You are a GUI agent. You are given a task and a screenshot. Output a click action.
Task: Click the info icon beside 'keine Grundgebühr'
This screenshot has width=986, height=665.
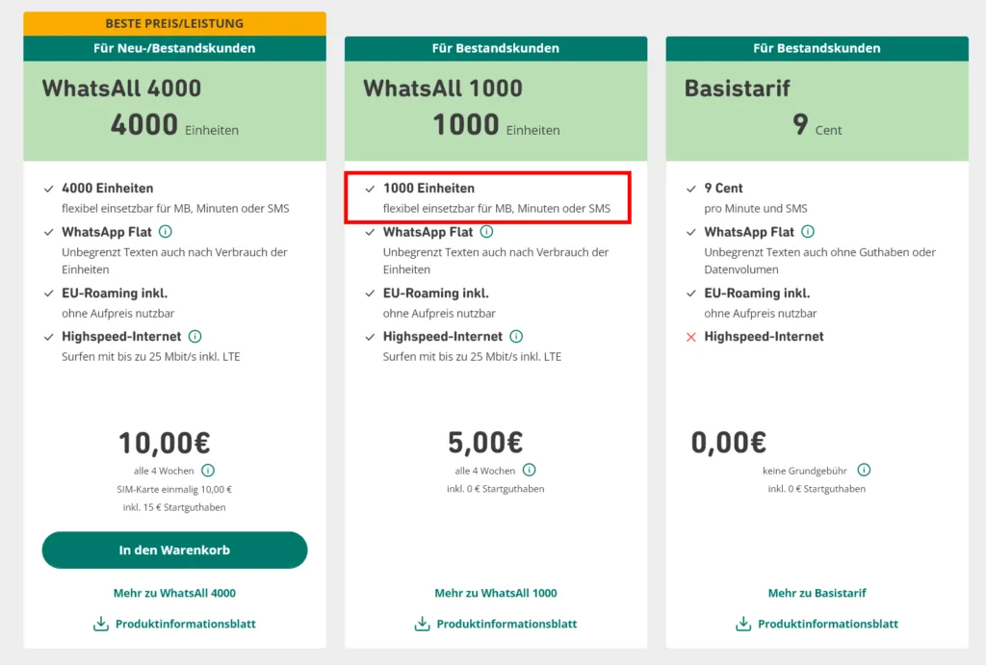[864, 471]
